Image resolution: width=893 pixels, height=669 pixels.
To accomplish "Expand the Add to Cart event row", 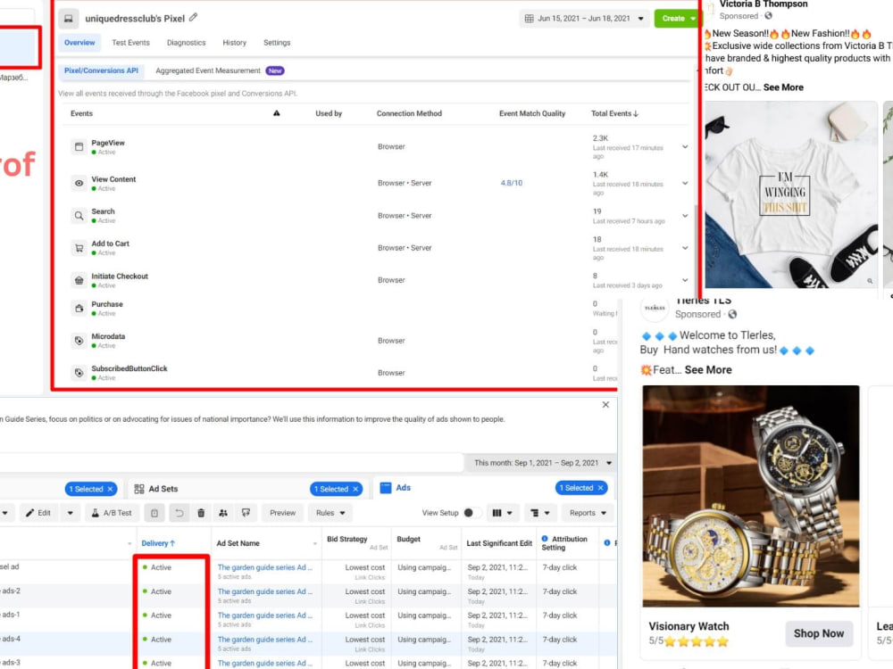I will (685, 248).
